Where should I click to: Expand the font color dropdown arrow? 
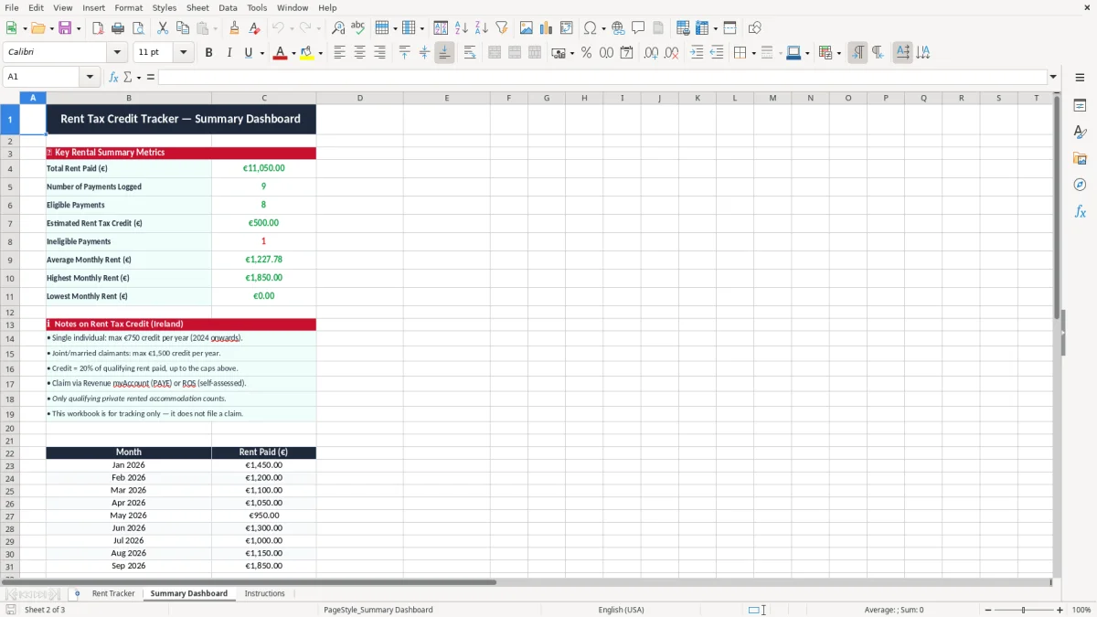pyautogui.click(x=293, y=53)
